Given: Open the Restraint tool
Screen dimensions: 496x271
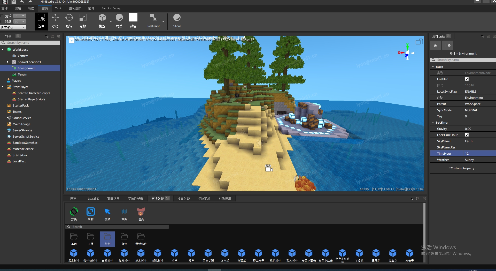Looking at the screenshot, I should [153, 21].
